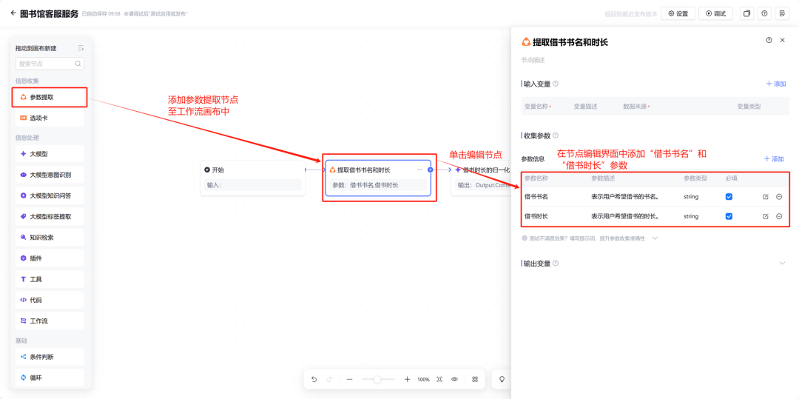Click search magnifier in node search box

tap(78, 64)
